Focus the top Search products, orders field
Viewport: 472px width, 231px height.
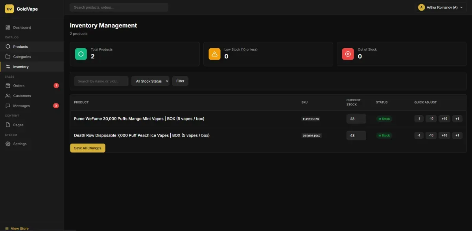(119, 7)
